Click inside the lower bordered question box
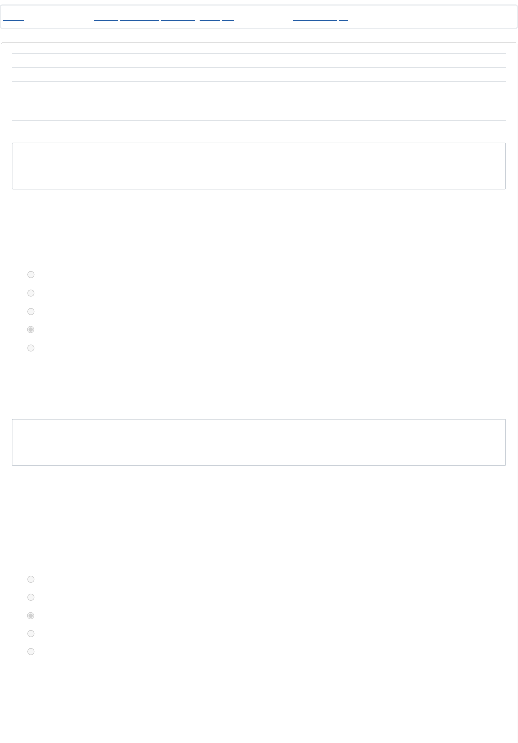518x743 pixels. (x=259, y=442)
